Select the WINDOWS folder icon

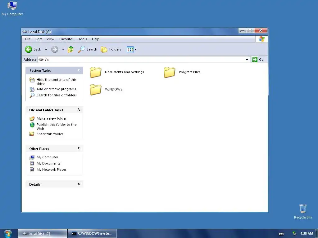96,90
